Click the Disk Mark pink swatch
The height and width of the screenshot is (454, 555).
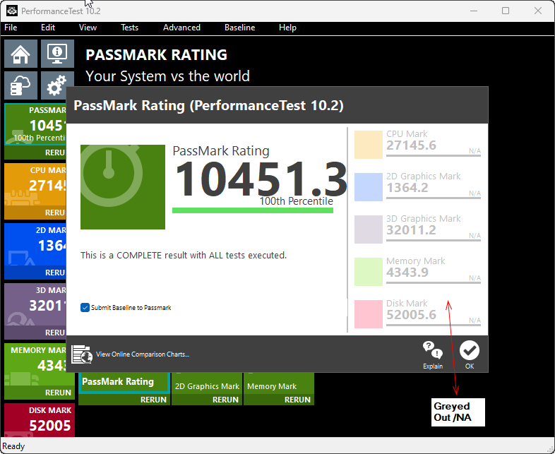pyautogui.click(x=369, y=314)
